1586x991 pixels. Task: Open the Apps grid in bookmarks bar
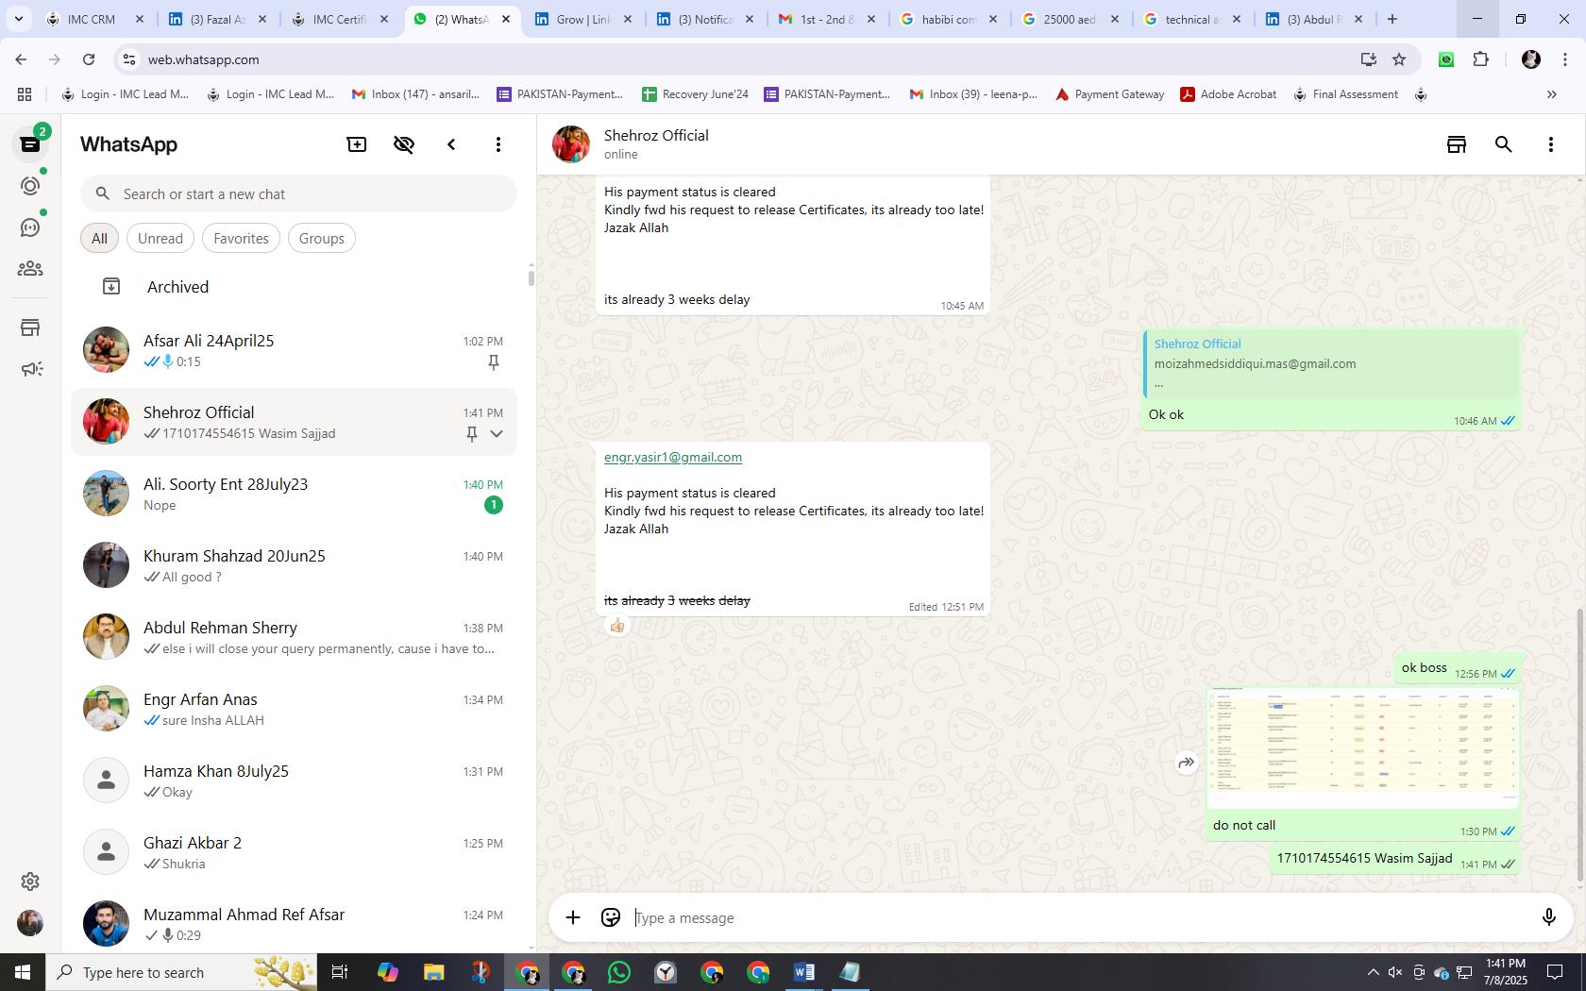(x=25, y=94)
